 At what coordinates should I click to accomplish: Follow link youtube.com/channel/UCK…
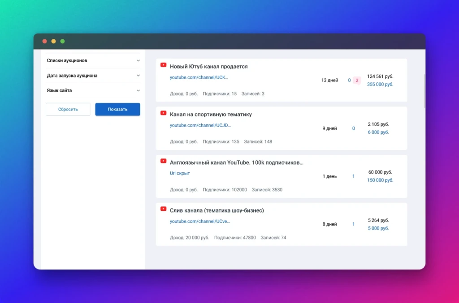coord(199,77)
